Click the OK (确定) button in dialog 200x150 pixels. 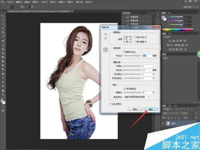(151, 109)
